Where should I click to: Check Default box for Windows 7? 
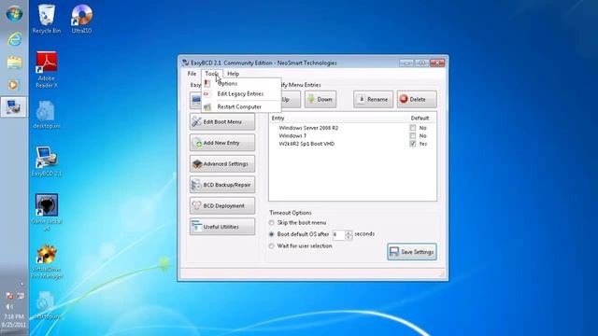[x=413, y=135]
